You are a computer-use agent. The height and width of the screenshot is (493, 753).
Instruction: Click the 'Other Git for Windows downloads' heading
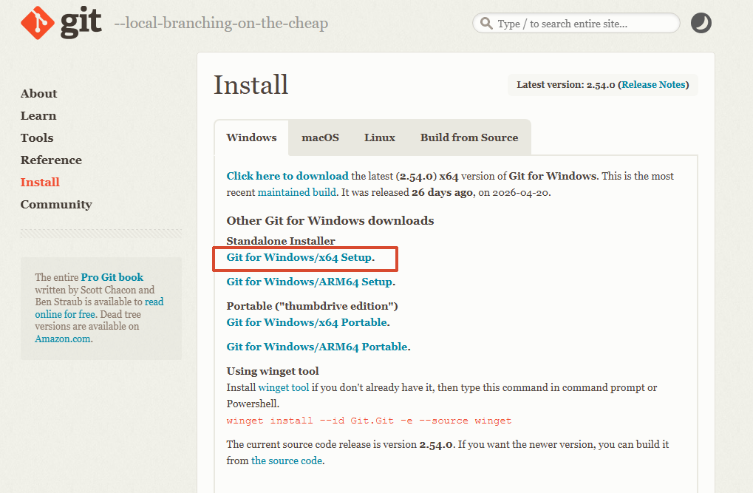point(330,220)
